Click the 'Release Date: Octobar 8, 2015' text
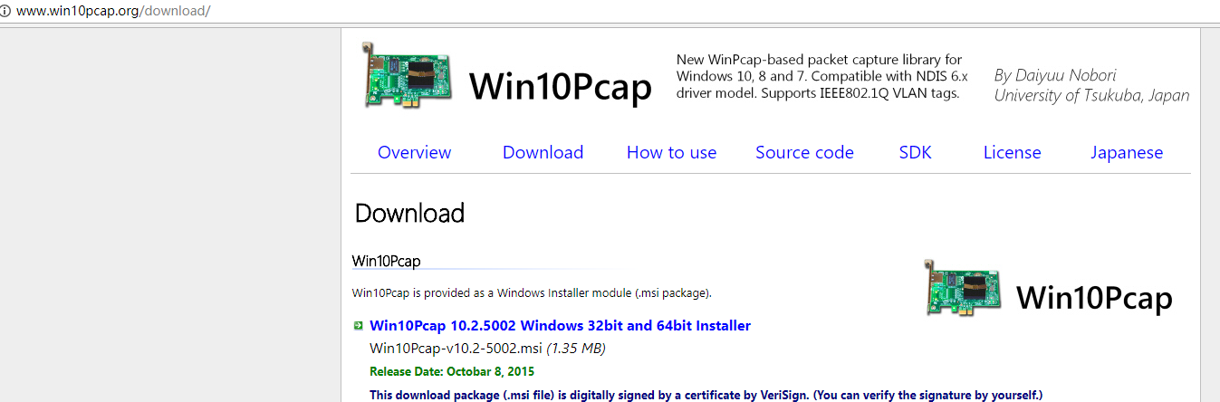 (x=452, y=372)
